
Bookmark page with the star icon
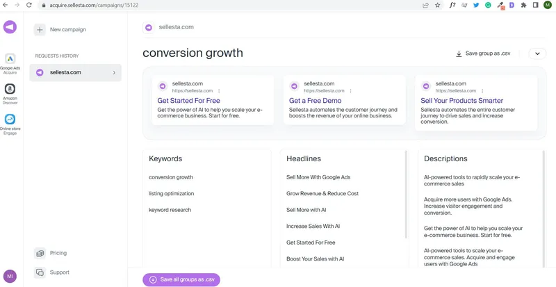click(438, 5)
